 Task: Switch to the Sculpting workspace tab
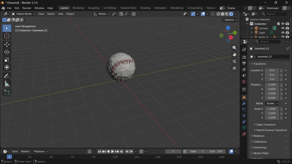coord(94,8)
